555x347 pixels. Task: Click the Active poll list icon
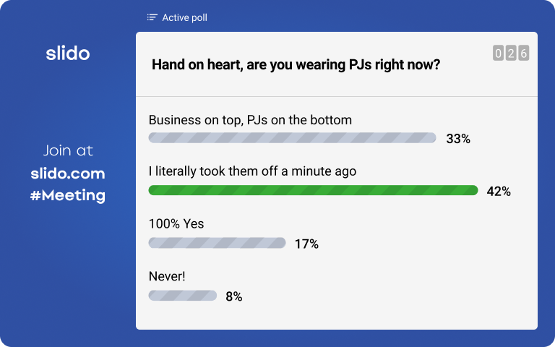pyautogui.click(x=152, y=17)
